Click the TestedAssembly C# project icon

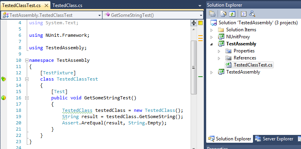click(221, 72)
